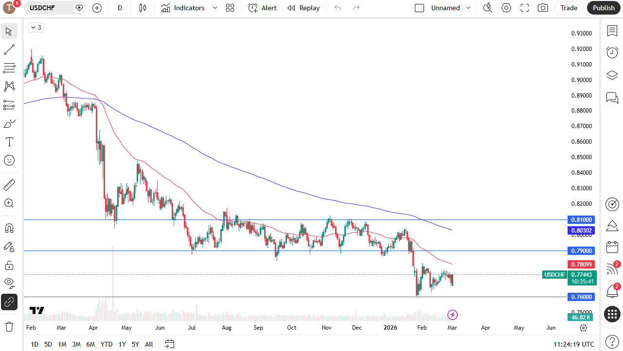Select the cursor arrow tool
Viewport: 623px width, 351px height.
point(9,32)
